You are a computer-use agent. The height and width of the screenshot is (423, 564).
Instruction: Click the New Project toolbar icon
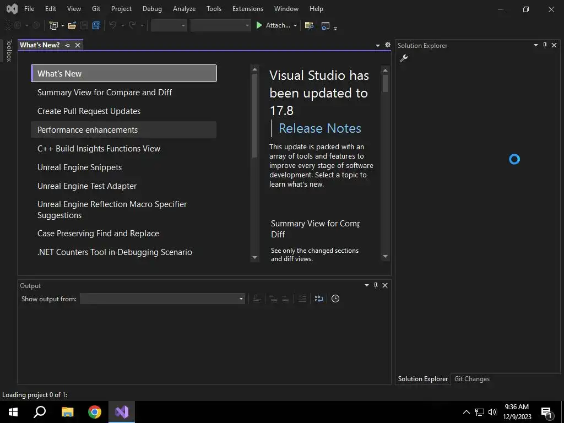click(53, 25)
